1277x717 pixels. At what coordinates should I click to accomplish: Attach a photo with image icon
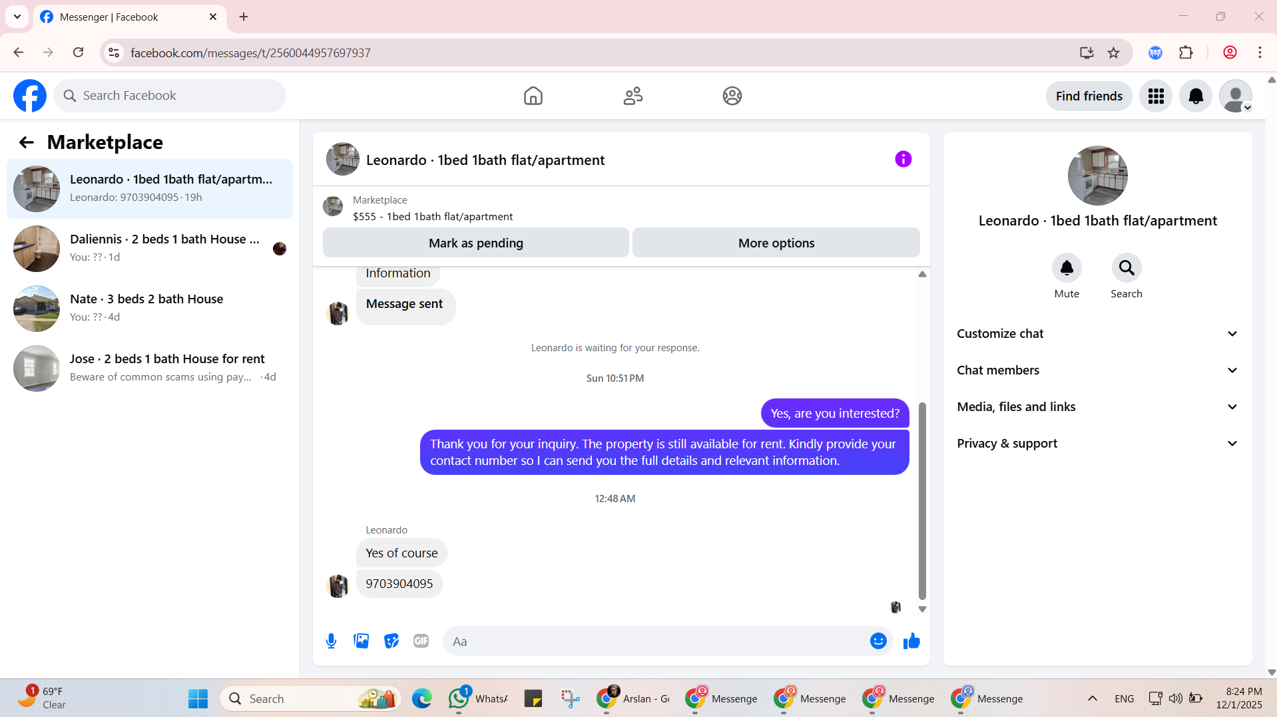click(x=361, y=641)
